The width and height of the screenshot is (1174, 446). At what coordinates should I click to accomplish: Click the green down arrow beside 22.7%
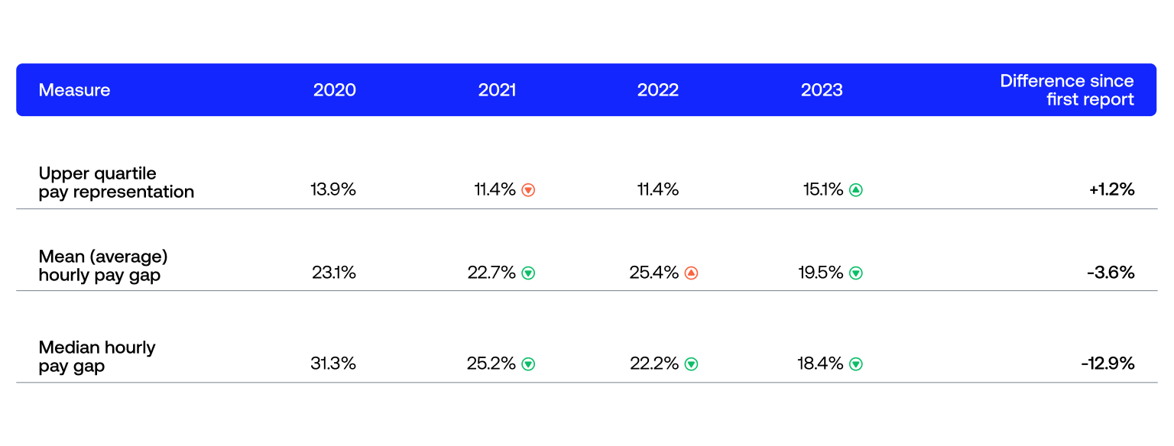pyautogui.click(x=528, y=273)
